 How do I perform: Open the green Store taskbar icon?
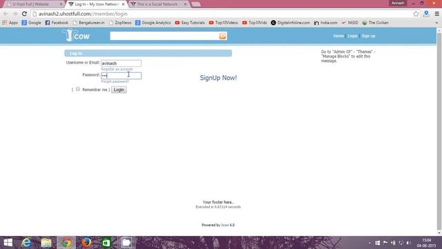click(106, 243)
